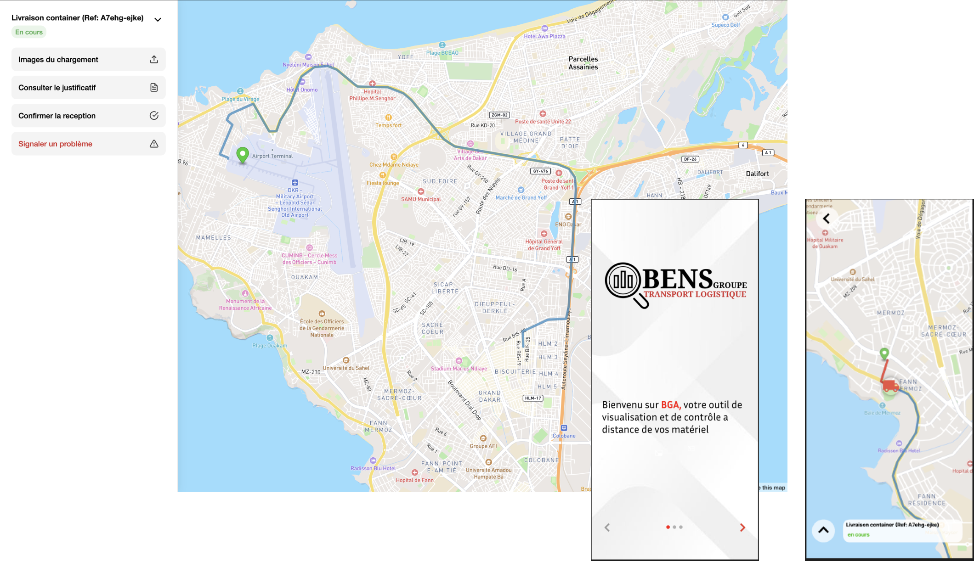Open Images du chargement upload button
This screenshot has height=561, width=974.
[x=88, y=60]
